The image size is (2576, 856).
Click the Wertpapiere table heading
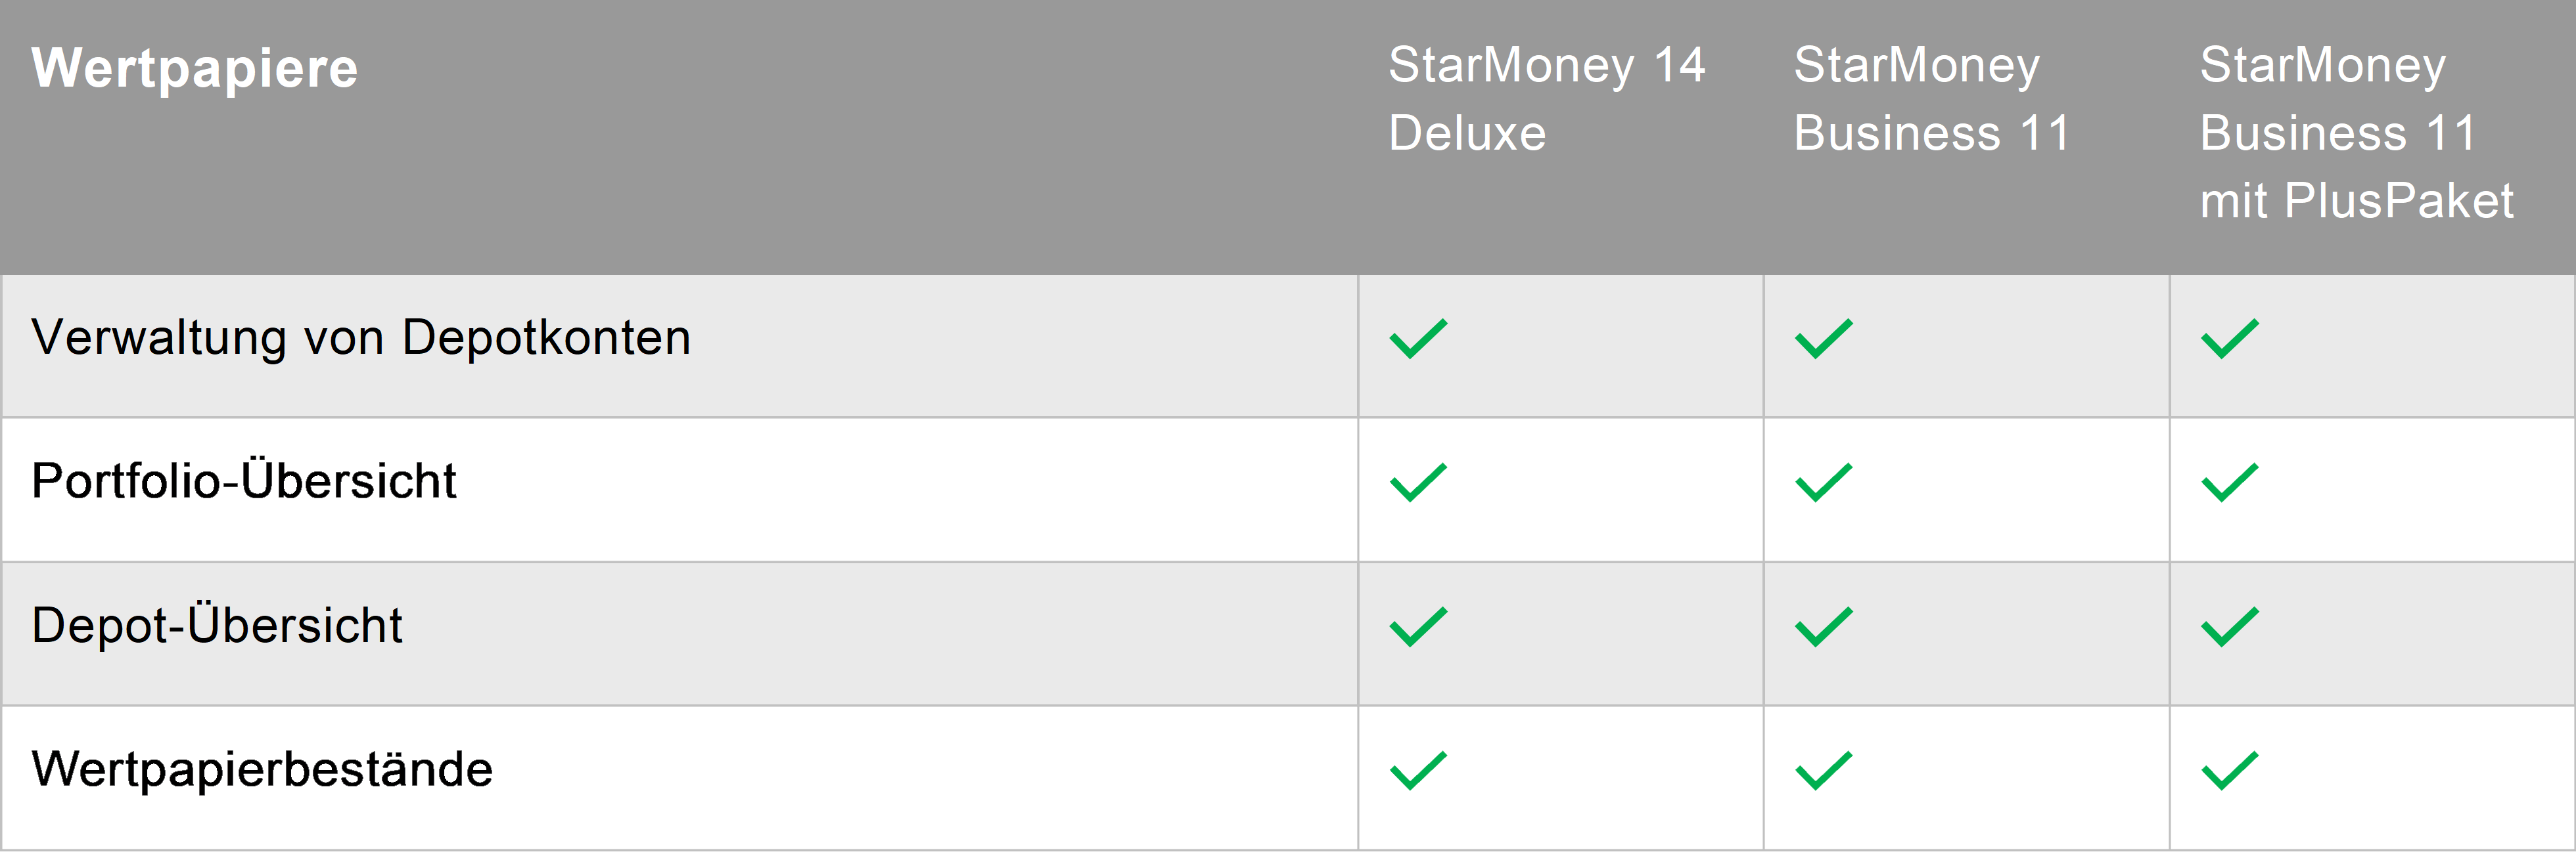coord(194,68)
